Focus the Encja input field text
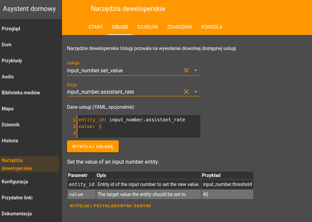The width and height of the screenshot is (312, 222). [x=123, y=92]
